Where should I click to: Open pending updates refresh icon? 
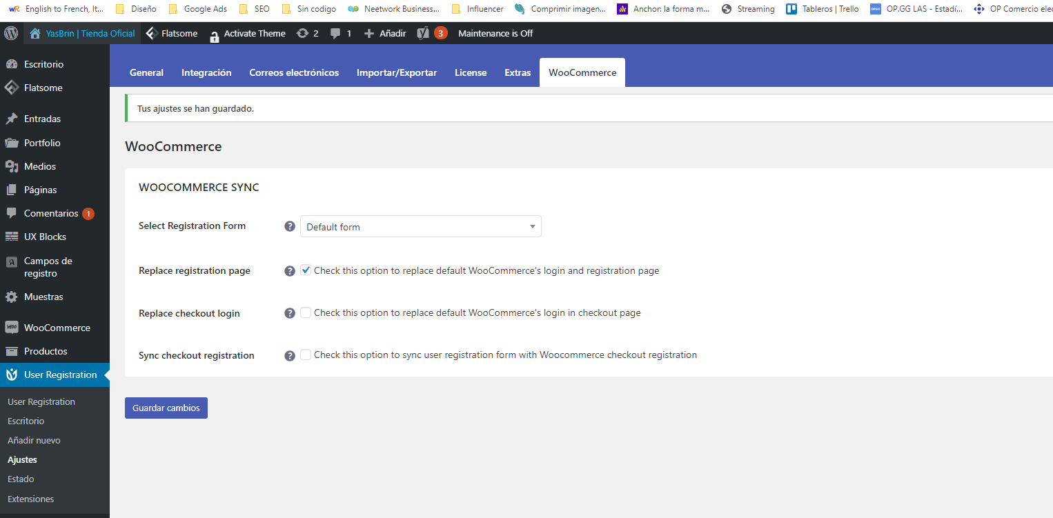(x=302, y=33)
